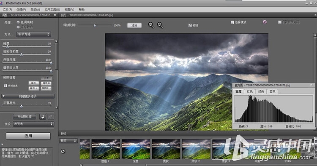Open the 处理(P) menu
Image resolution: width=317 pixels, height=166 pixels.
click(x=21, y=9)
